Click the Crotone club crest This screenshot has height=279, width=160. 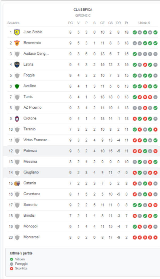(x=17, y=119)
